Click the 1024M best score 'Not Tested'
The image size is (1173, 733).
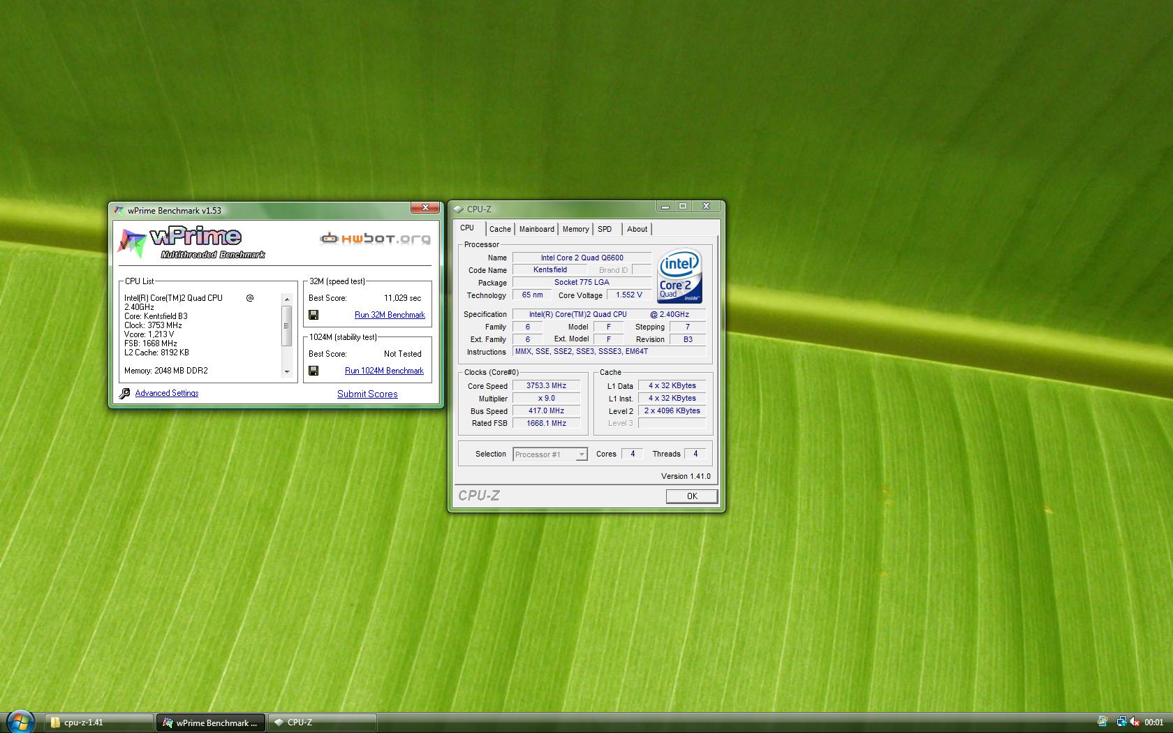point(403,354)
